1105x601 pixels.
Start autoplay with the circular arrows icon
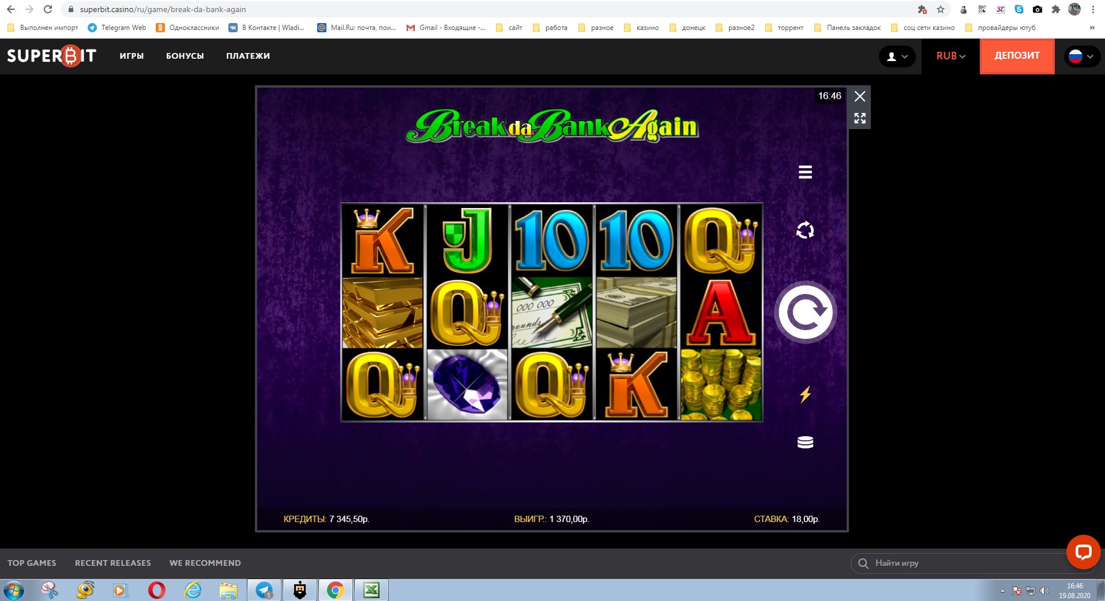[805, 230]
